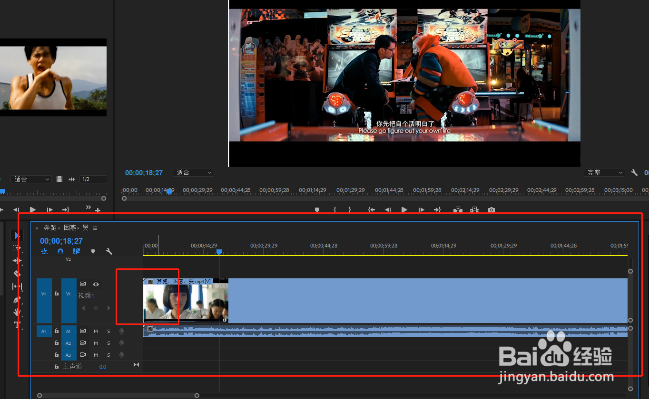Toggle V1 source patching indicator
Screen dimensions: 649x399
coord(44,301)
